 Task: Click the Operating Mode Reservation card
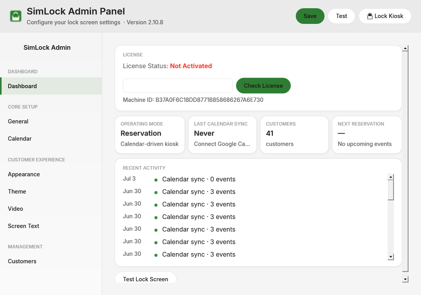pos(150,134)
